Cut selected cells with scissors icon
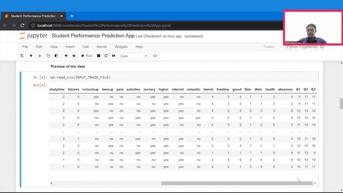This screenshot has width=343, height=193. coord(40,56)
